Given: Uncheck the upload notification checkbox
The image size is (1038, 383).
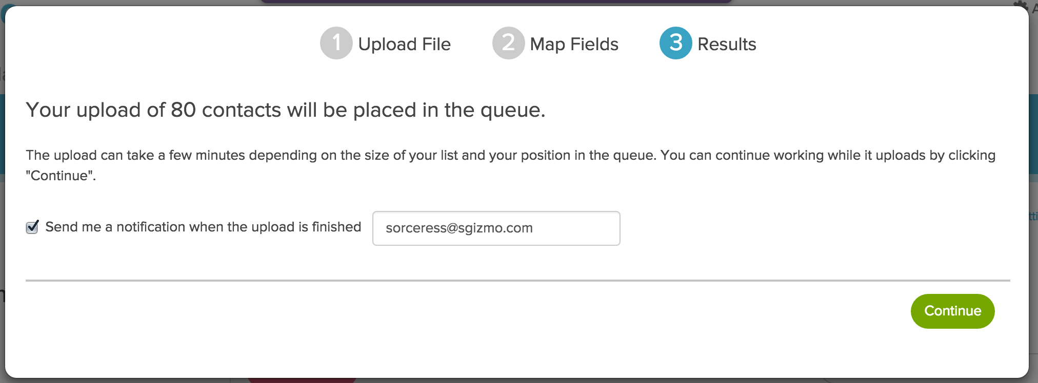Looking at the screenshot, I should click(32, 227).
